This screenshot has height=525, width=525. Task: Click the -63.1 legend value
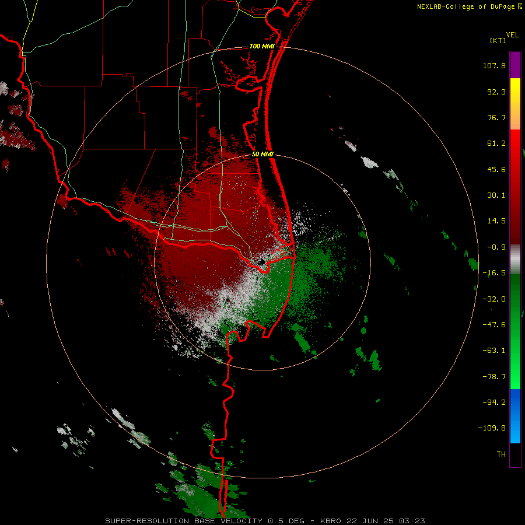(494, 351)
